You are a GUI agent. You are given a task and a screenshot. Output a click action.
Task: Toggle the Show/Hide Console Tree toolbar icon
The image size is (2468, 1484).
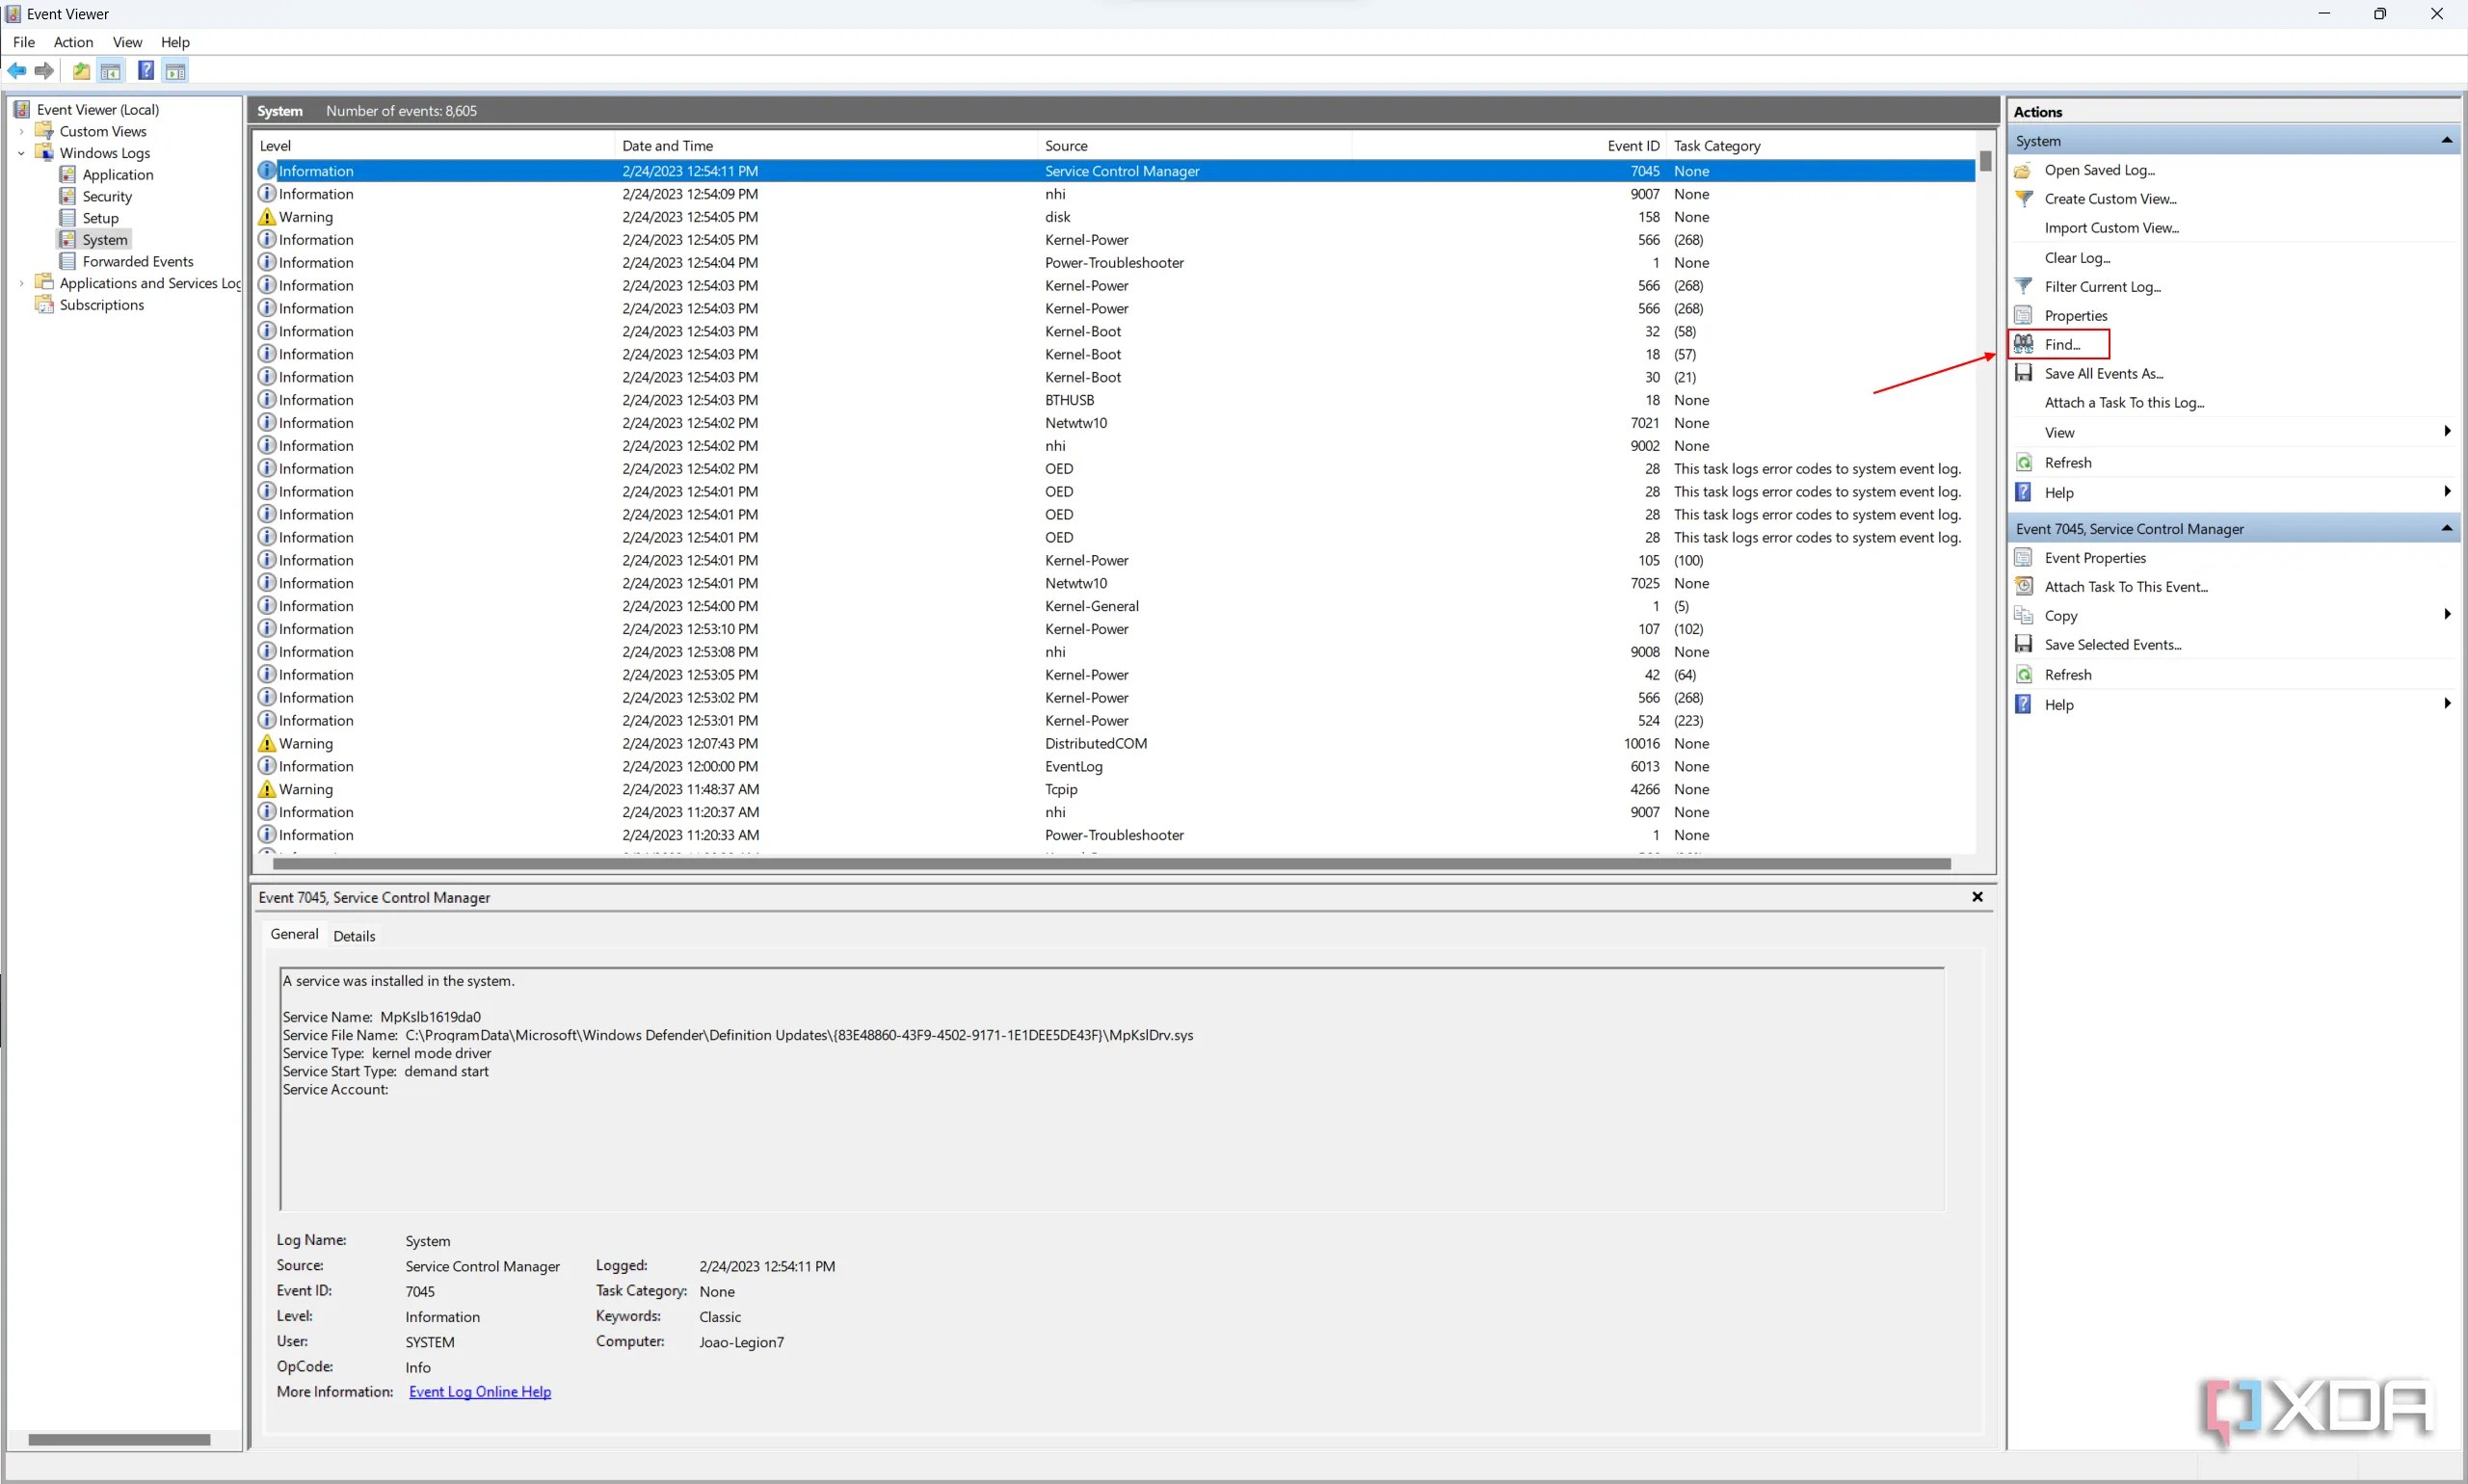[x=110, y=70]
